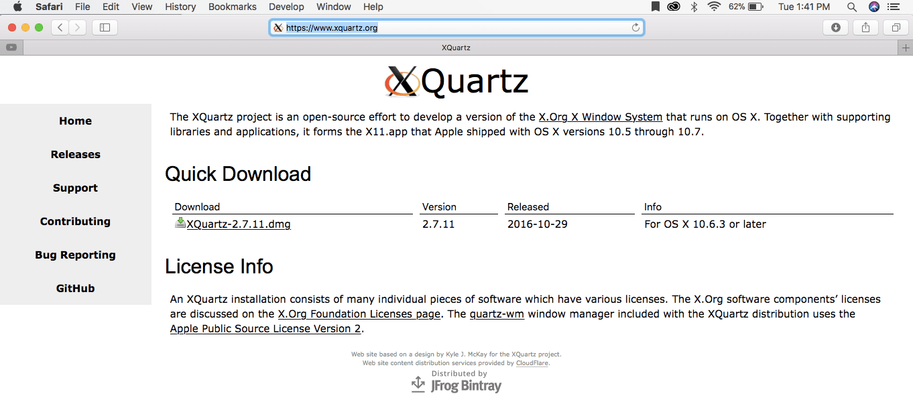
Task: Click the XQuartz logo at top
Action: coord(456,82)
